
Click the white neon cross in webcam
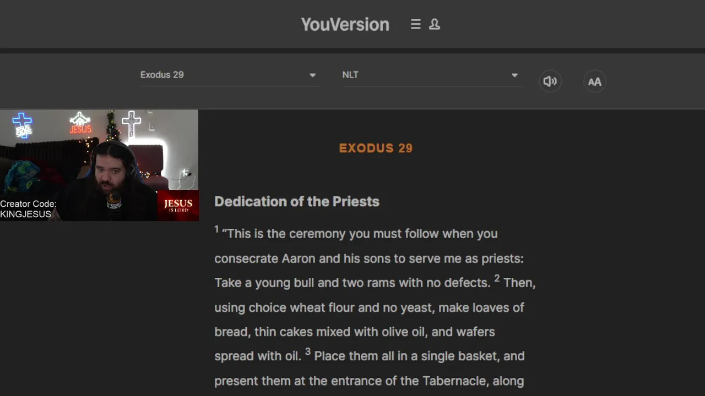click(131, 122)
